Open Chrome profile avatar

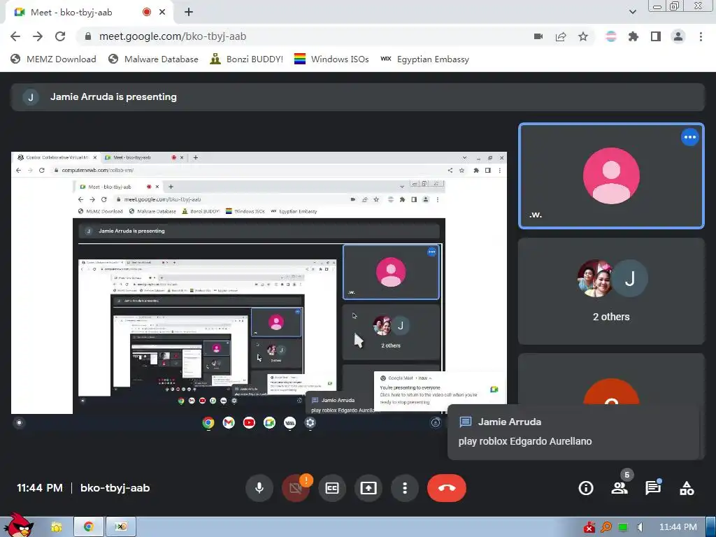(678, 36)
